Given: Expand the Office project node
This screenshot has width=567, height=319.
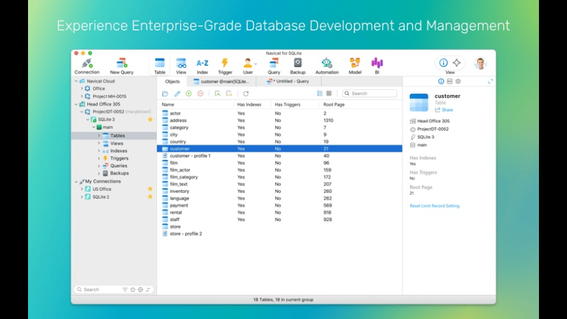Looking at the screenshot, I should click(81, 88).
